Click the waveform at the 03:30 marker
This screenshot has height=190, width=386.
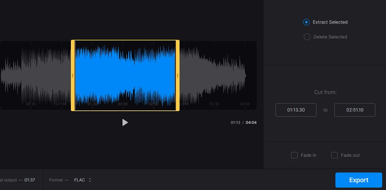pyautogui.click(x=214, y=104)
